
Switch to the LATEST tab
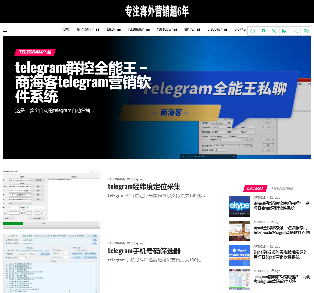point(255,188)
